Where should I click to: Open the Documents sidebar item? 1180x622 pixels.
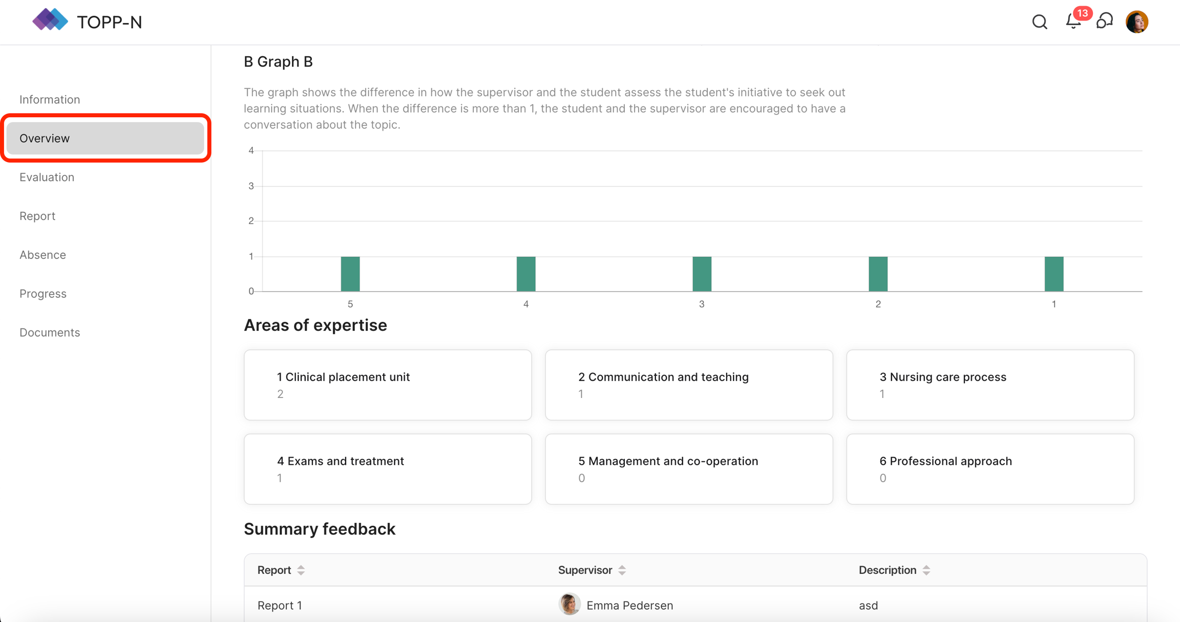pos(50,332)
